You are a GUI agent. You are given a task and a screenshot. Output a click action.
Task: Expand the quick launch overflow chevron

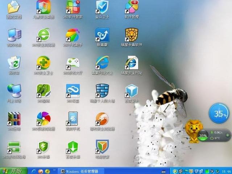(x=54, y=170)
